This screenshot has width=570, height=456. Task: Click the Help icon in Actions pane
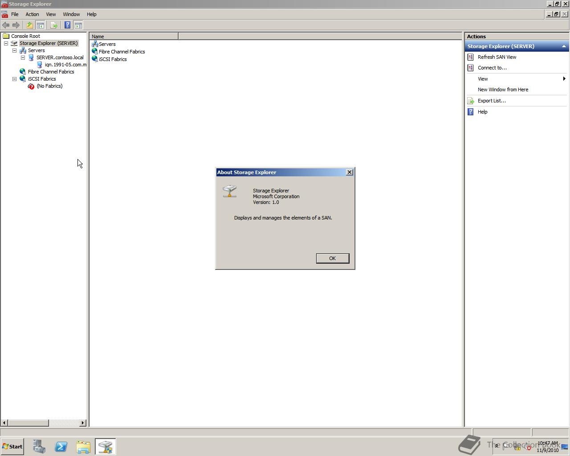pyautogui.click(x=470, y=112)
